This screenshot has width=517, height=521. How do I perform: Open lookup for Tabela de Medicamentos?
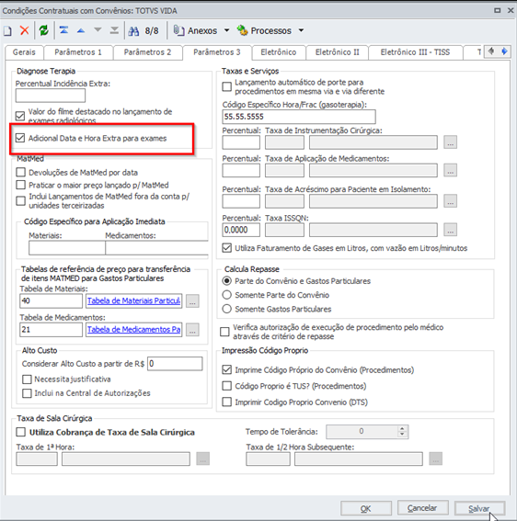tap(192, 330)
